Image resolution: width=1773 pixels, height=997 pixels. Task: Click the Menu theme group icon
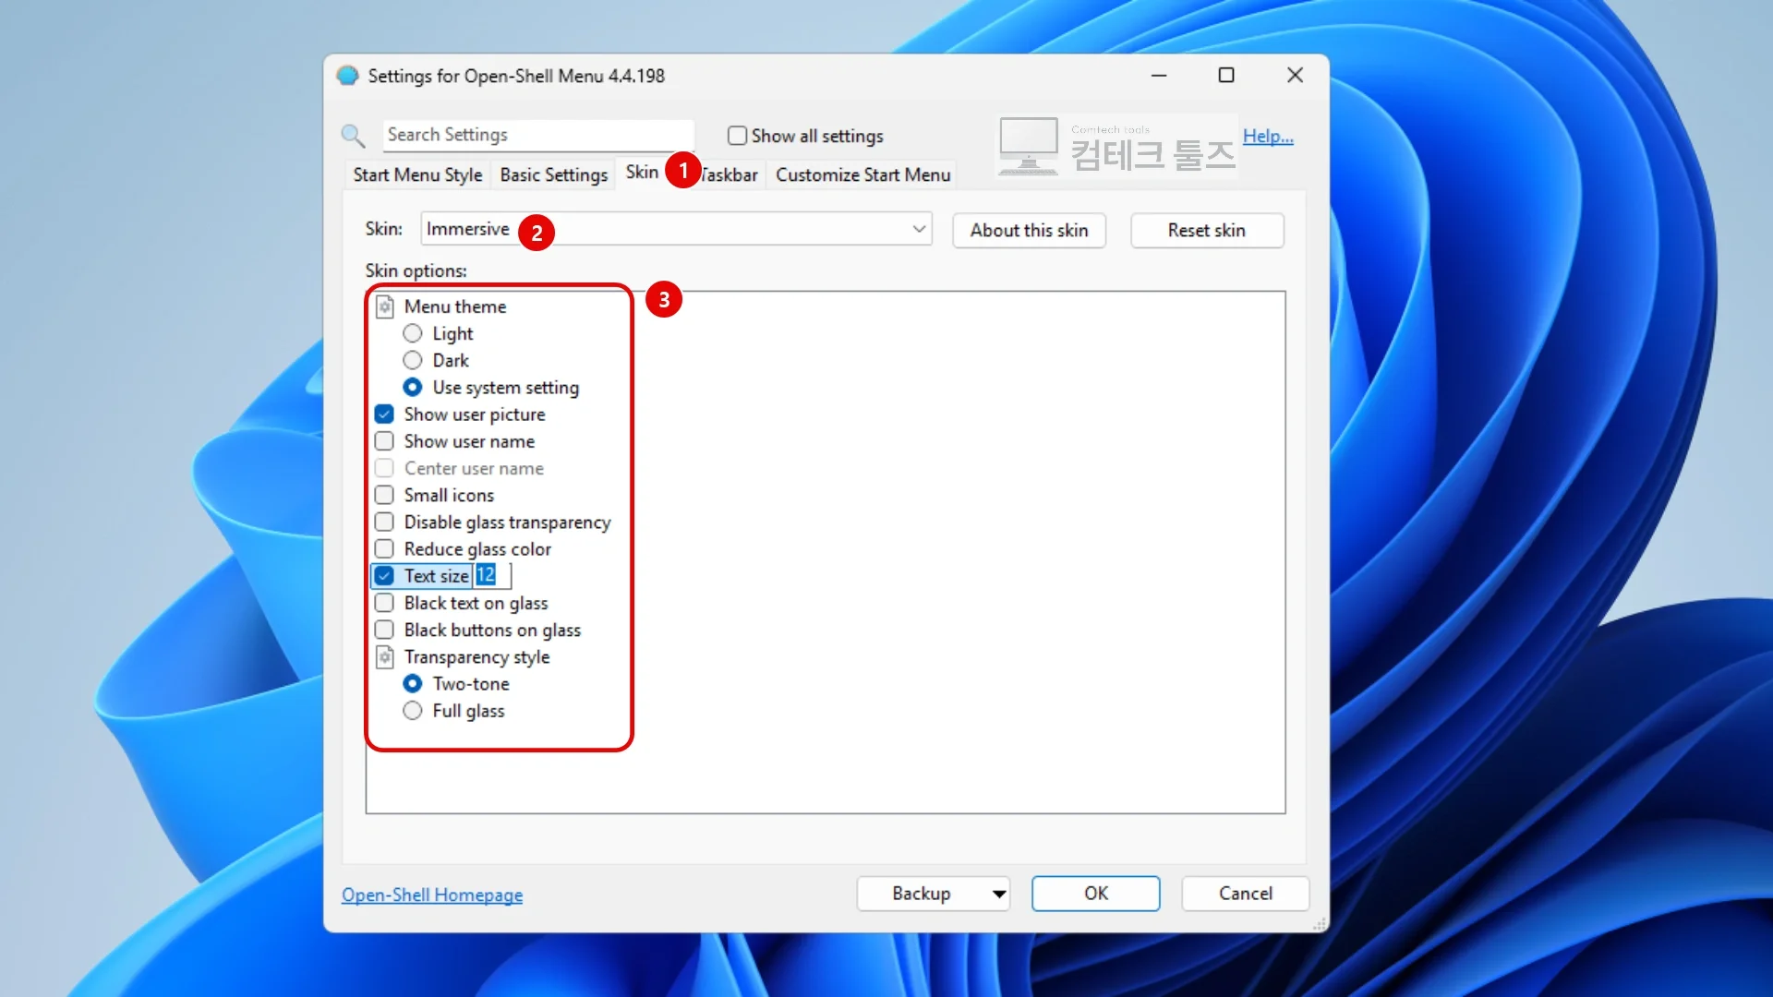385,306
